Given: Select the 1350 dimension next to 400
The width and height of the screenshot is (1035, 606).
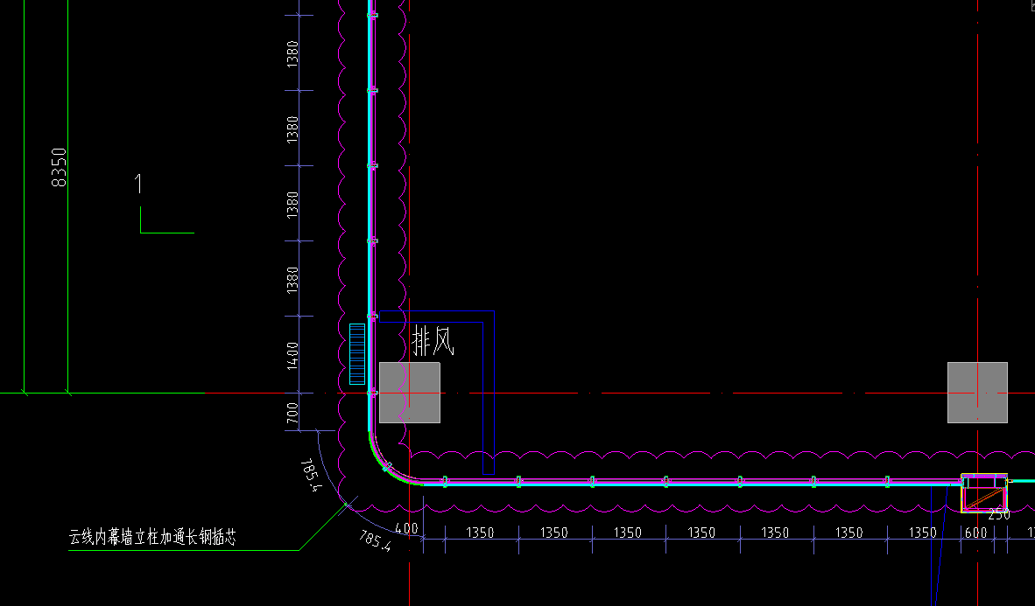Looking at the screenshot, I should point(479,533).
